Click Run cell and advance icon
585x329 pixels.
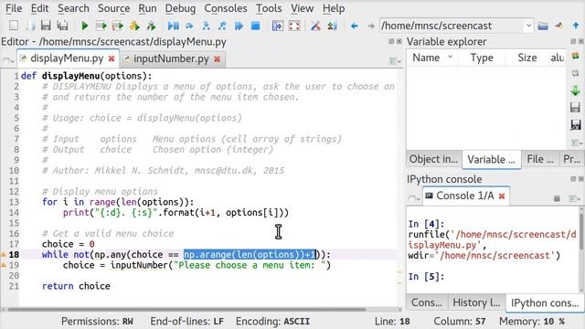118,26
